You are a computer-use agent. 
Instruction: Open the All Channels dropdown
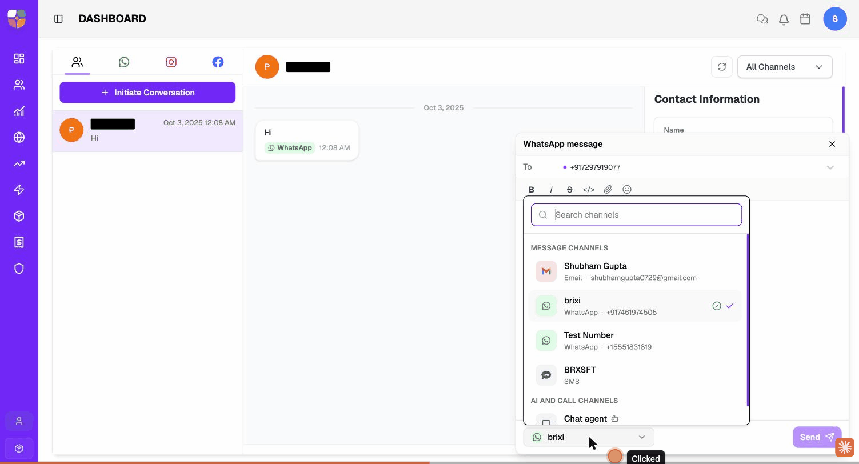pos(785,67)
